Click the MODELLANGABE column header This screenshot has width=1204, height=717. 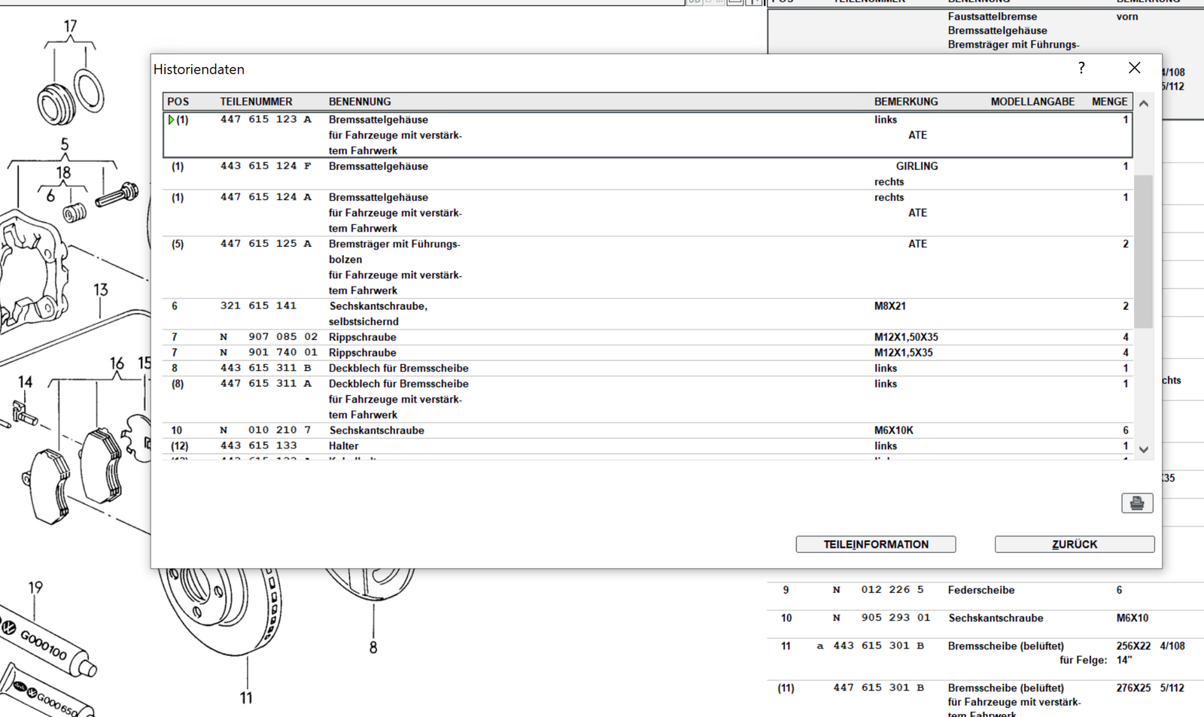1032,102
